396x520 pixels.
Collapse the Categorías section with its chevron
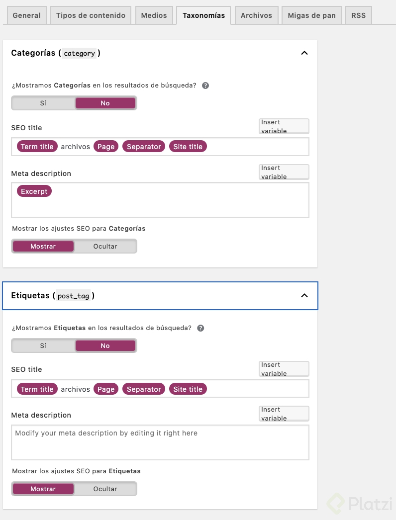pyautogui.click(x=304, y=53)
